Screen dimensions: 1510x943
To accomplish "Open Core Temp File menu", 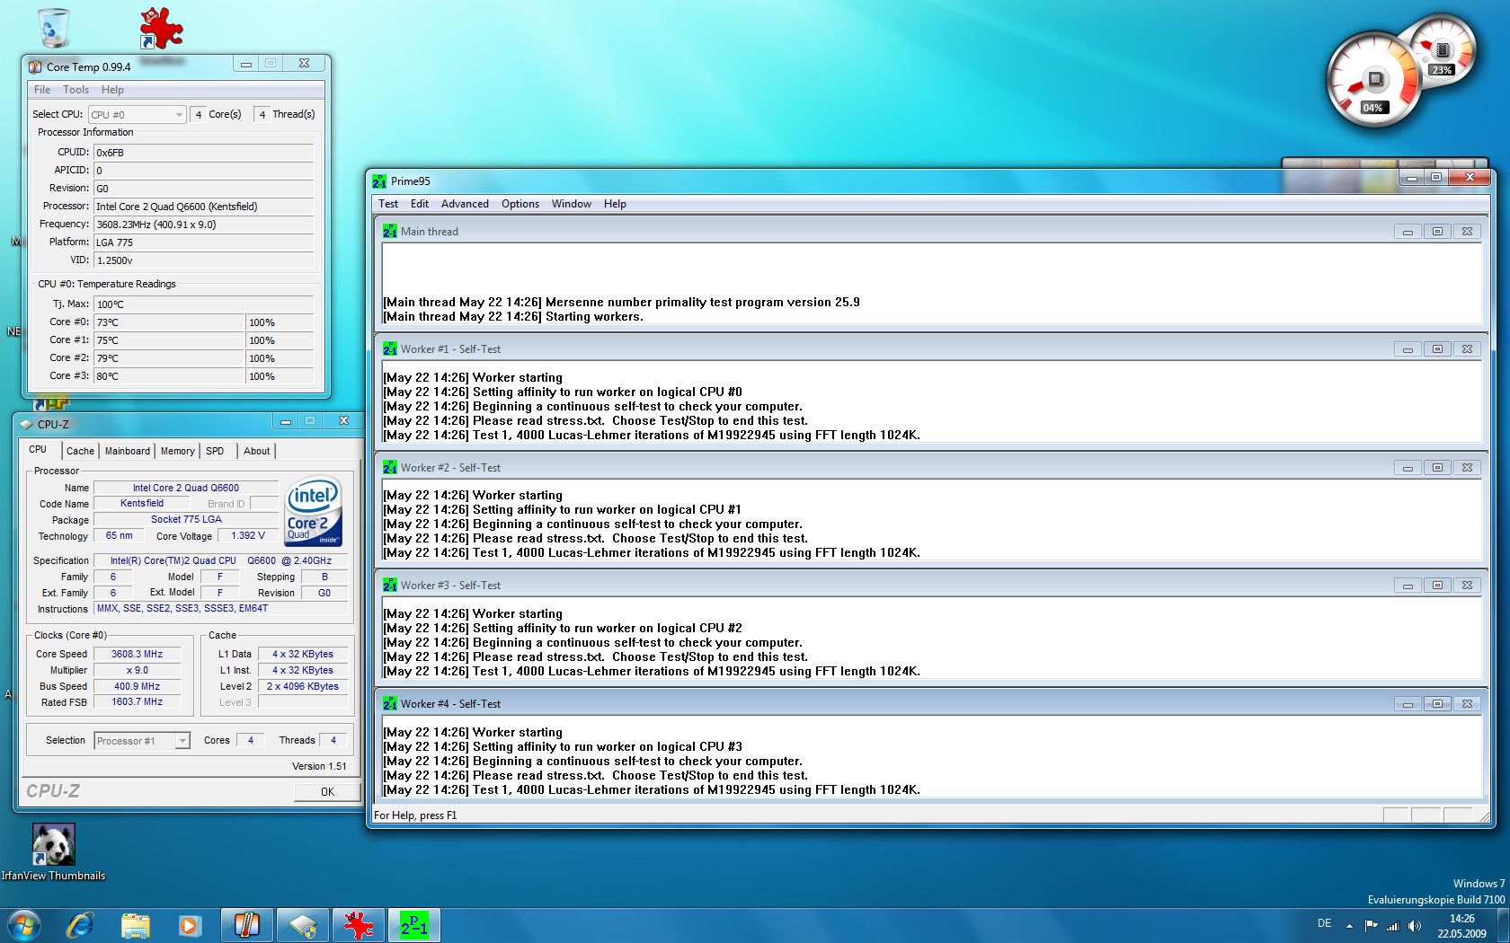I will (x=42, y=90).
